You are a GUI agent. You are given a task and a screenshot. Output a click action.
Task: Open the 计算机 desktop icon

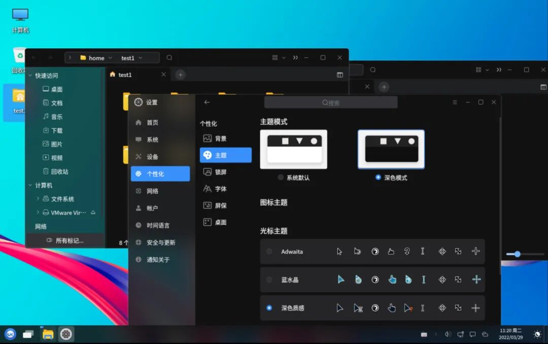pyautogui.click(x=20, y=20)
